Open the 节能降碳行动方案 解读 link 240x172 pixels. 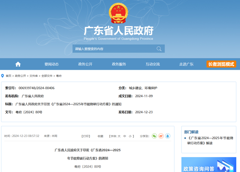(x=210, y=141)
